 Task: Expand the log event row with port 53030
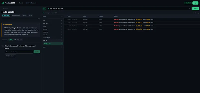tap(65, 29)
